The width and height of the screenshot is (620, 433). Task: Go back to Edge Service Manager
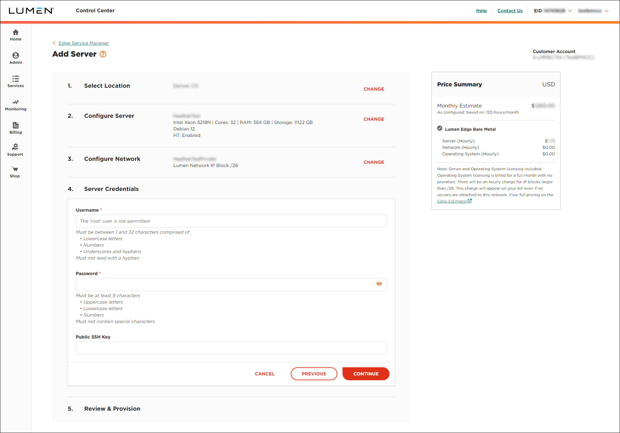pyautogui.click(x=84, y=43)
